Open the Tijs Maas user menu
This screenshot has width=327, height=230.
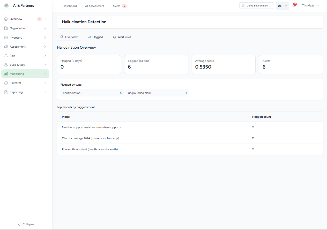310,5
